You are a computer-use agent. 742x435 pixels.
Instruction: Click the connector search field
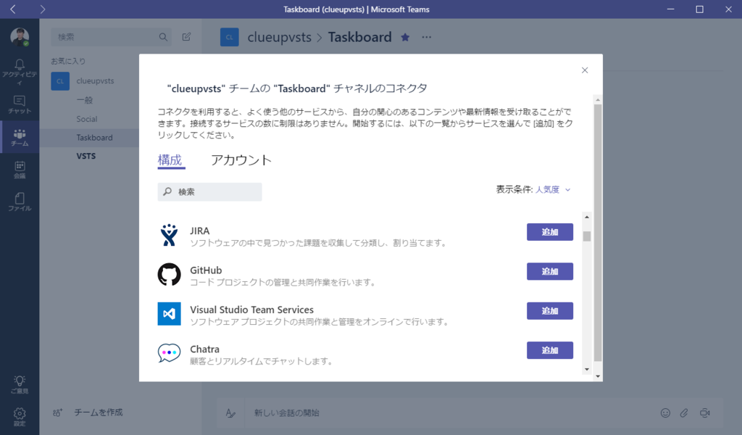(x=209, y=191)
